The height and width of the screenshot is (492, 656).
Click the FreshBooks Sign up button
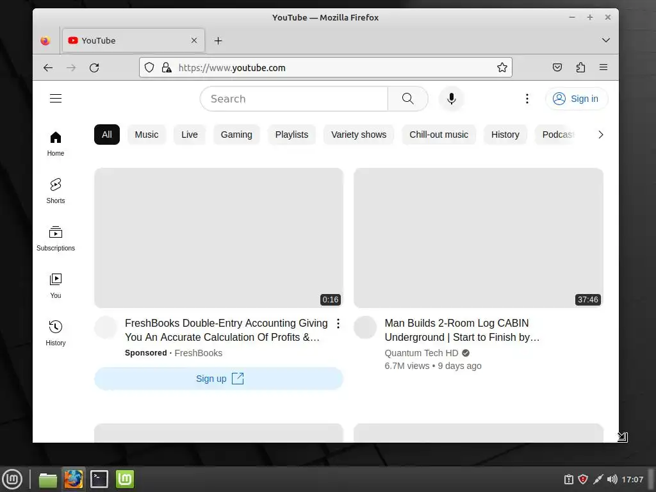pyautogui.click(x=219, y=379)
